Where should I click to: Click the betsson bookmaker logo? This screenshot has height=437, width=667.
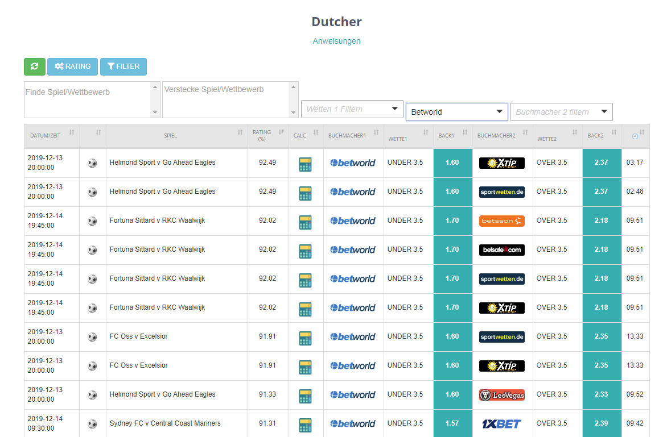tap(501, 221)
